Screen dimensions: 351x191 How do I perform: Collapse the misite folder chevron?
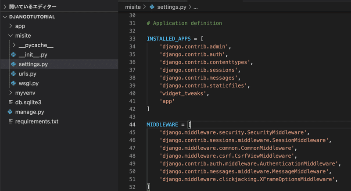point(11,35)
